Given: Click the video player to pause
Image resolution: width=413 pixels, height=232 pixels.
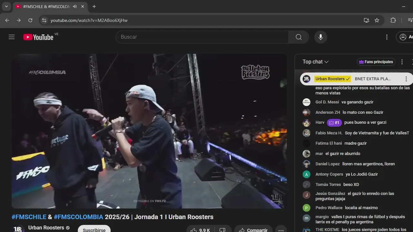Looking at the screenshot, I should pos(149,131).
